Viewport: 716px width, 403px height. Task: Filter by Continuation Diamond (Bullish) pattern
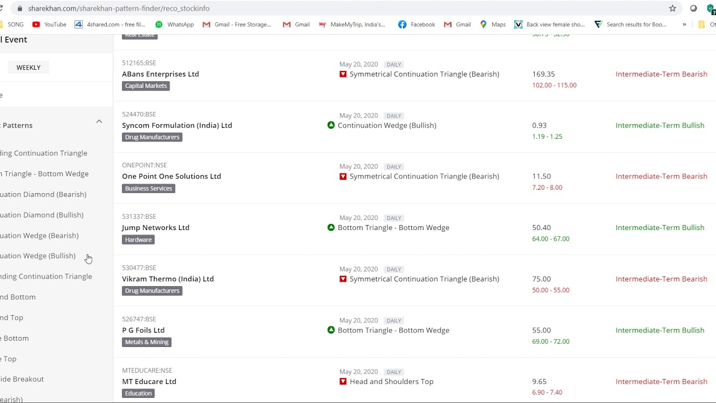click(x=41, y=215)
